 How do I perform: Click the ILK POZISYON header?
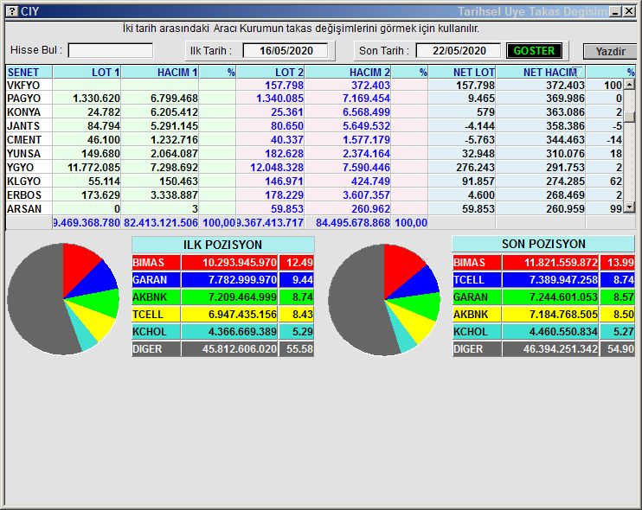222,245
